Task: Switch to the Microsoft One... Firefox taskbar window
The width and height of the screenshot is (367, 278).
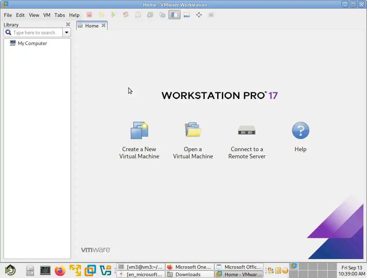Action: [190, 267]
